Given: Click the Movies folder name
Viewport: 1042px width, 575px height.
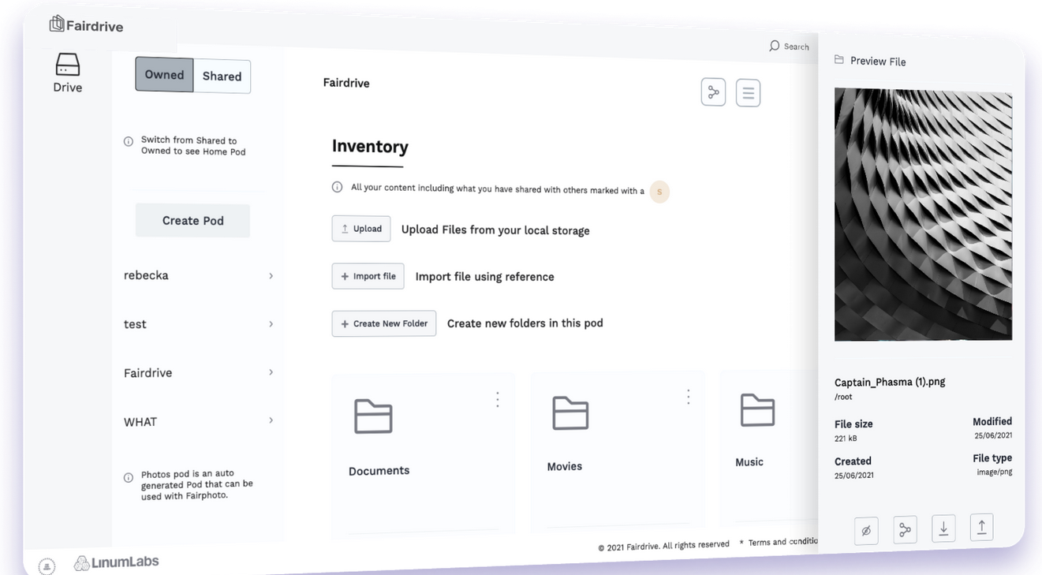Looking at the screenshot, I should tap(565, 467).
